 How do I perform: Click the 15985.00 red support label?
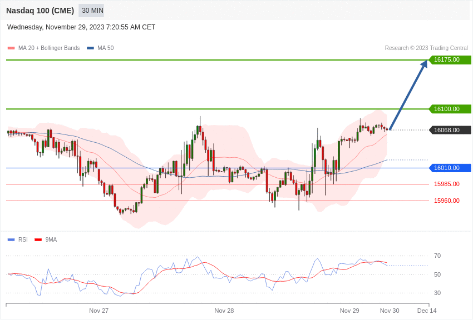447,184
